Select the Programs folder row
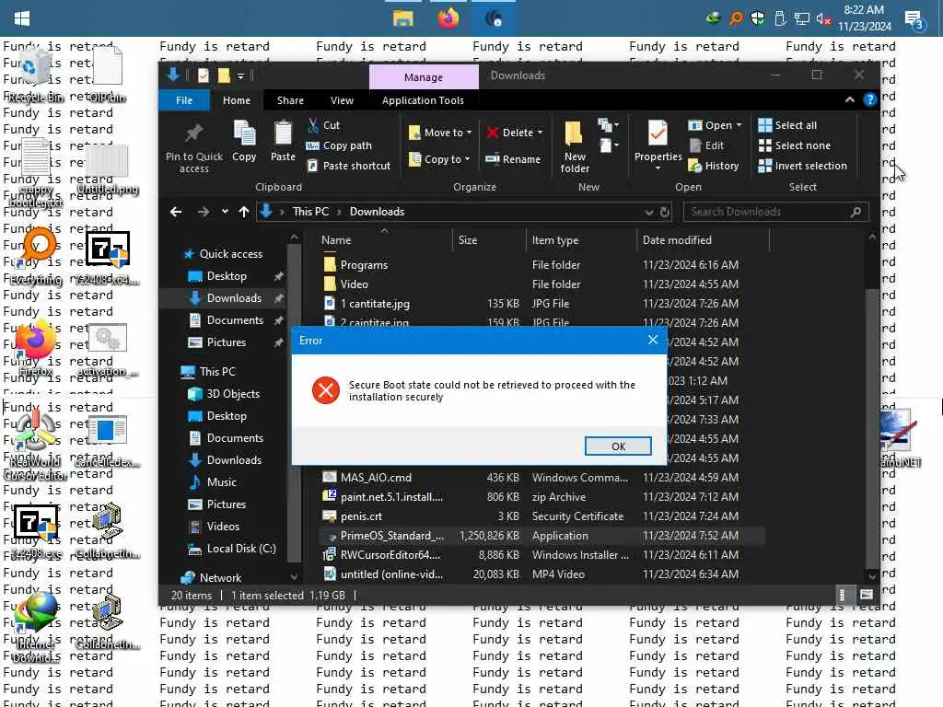 pyautogui.click(x=541, y=264)
